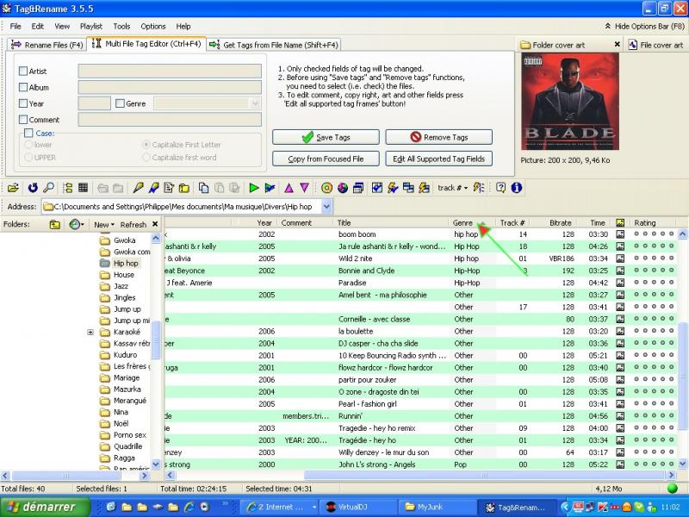The width and height of the screenshot is (689, 517).
Task: Switch to Get Tags from File Name tab
Action: click(x=274, y=44)
